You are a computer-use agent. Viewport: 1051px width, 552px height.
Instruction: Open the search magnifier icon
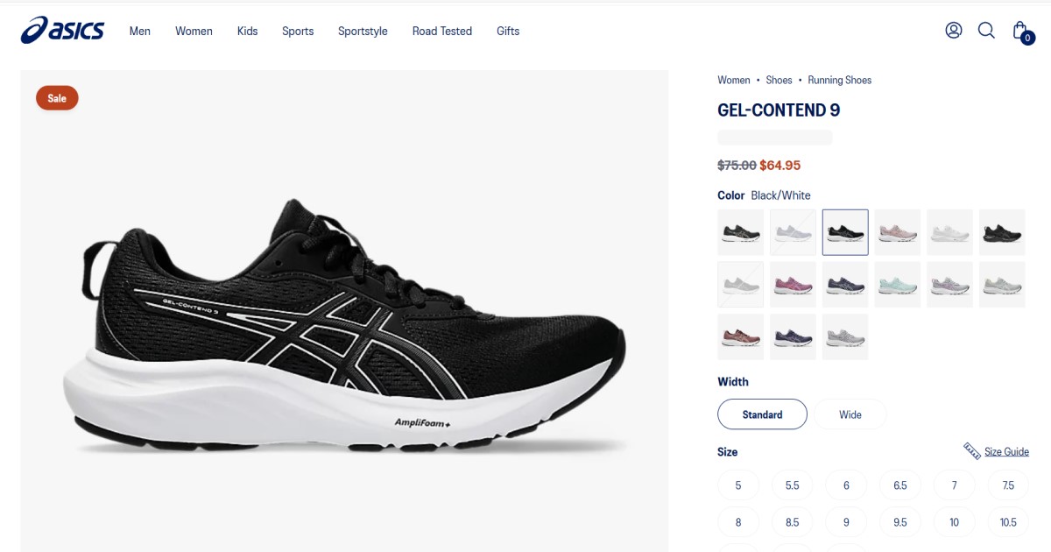[x=986, y=30]
